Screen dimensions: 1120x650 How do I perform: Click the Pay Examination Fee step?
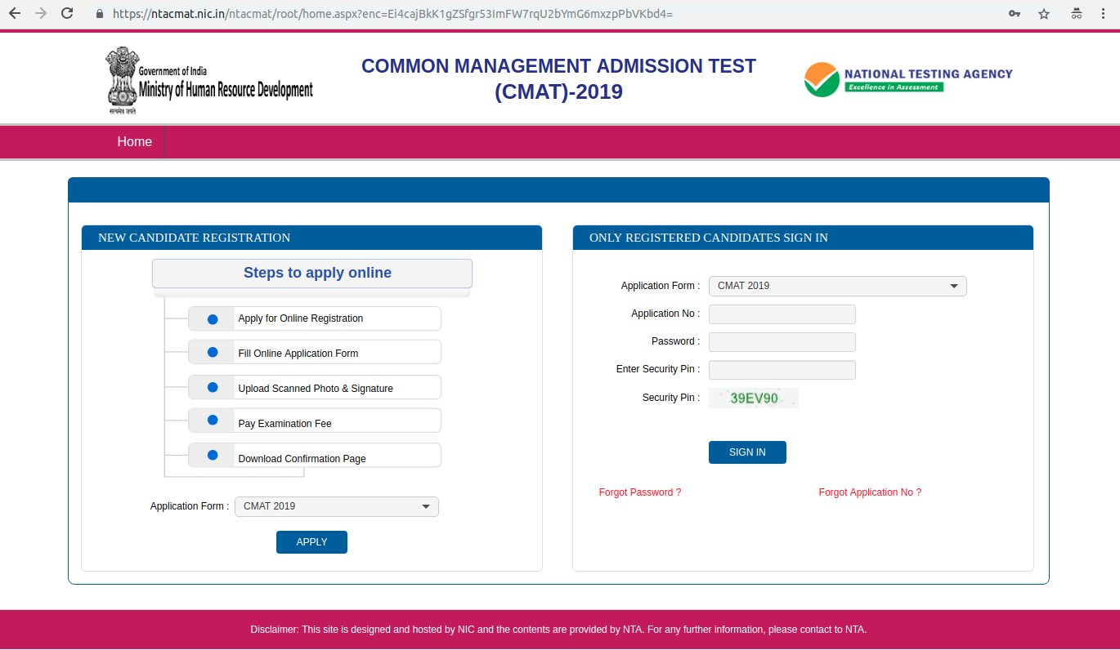coord(315,421)
